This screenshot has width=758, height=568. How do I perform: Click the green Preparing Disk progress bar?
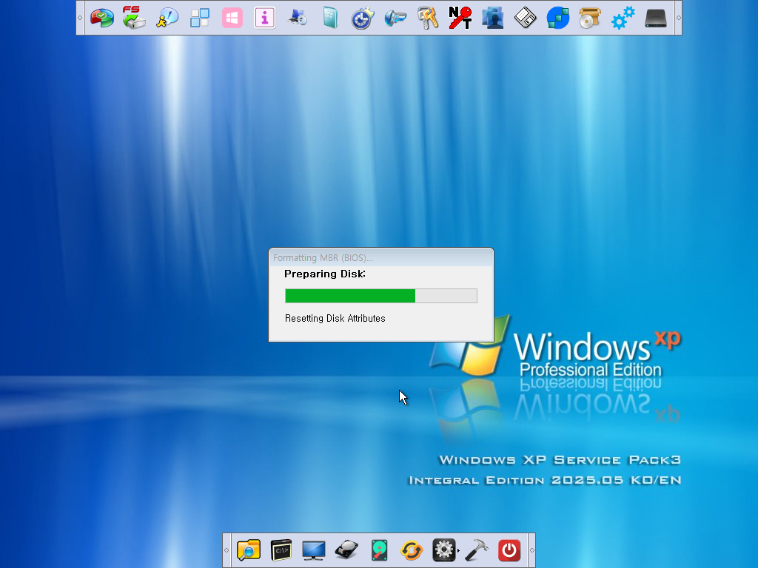point(381,296)
